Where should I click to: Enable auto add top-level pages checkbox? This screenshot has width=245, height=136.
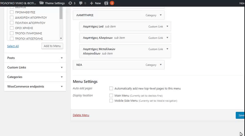(x=111, y=89)
